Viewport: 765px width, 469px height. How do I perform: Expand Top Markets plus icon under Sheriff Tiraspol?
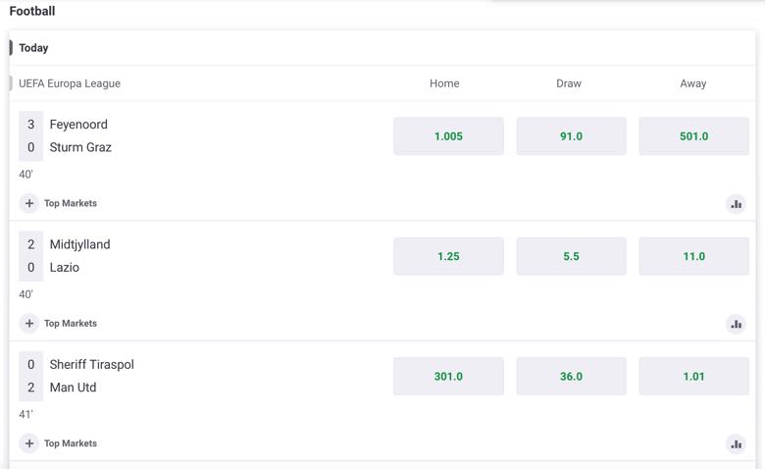(x=29, y=443)
